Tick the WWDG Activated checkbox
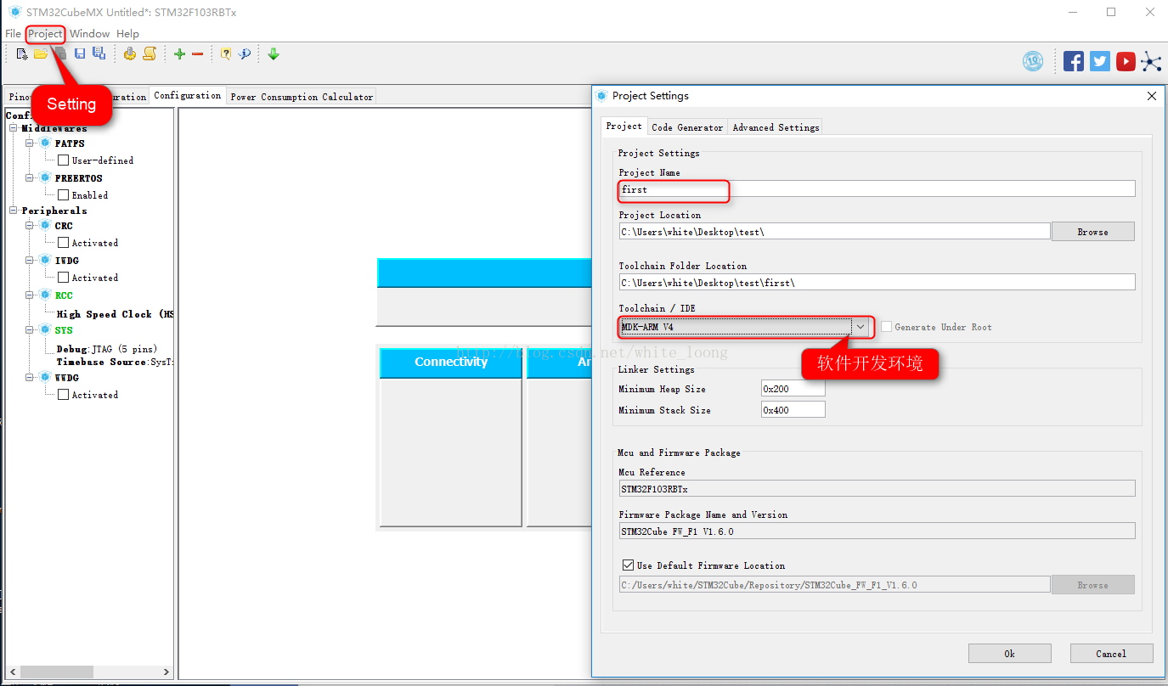Screen dimensions: 1168x686 point(63,394)
